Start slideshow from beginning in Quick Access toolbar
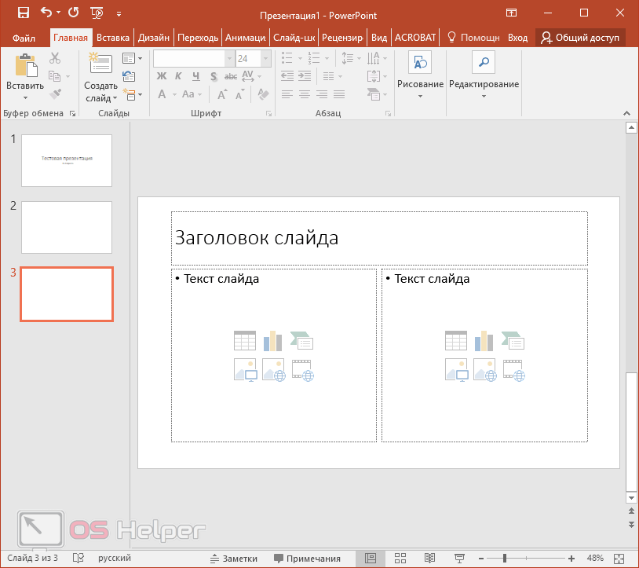The height and width of the screenshot is (568, 639). tap(97, 13)
